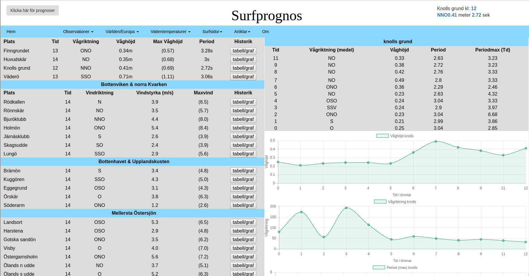Click the 'NNO0.41' value in top-right summary
This screenshot has height=276, width=529.
(x=447, y=15)
